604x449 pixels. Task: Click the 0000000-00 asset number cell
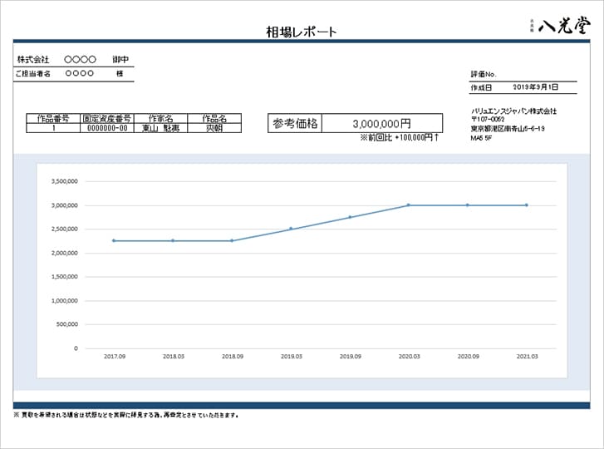(107, 128)
